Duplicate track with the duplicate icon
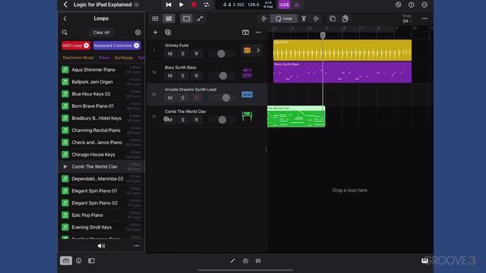Screen dimensions: 486x273 [168, 33]
